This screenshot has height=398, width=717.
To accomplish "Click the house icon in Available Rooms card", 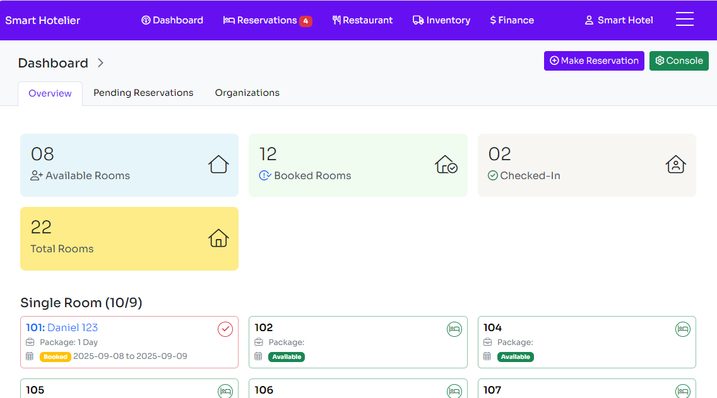I will [218, 165].
